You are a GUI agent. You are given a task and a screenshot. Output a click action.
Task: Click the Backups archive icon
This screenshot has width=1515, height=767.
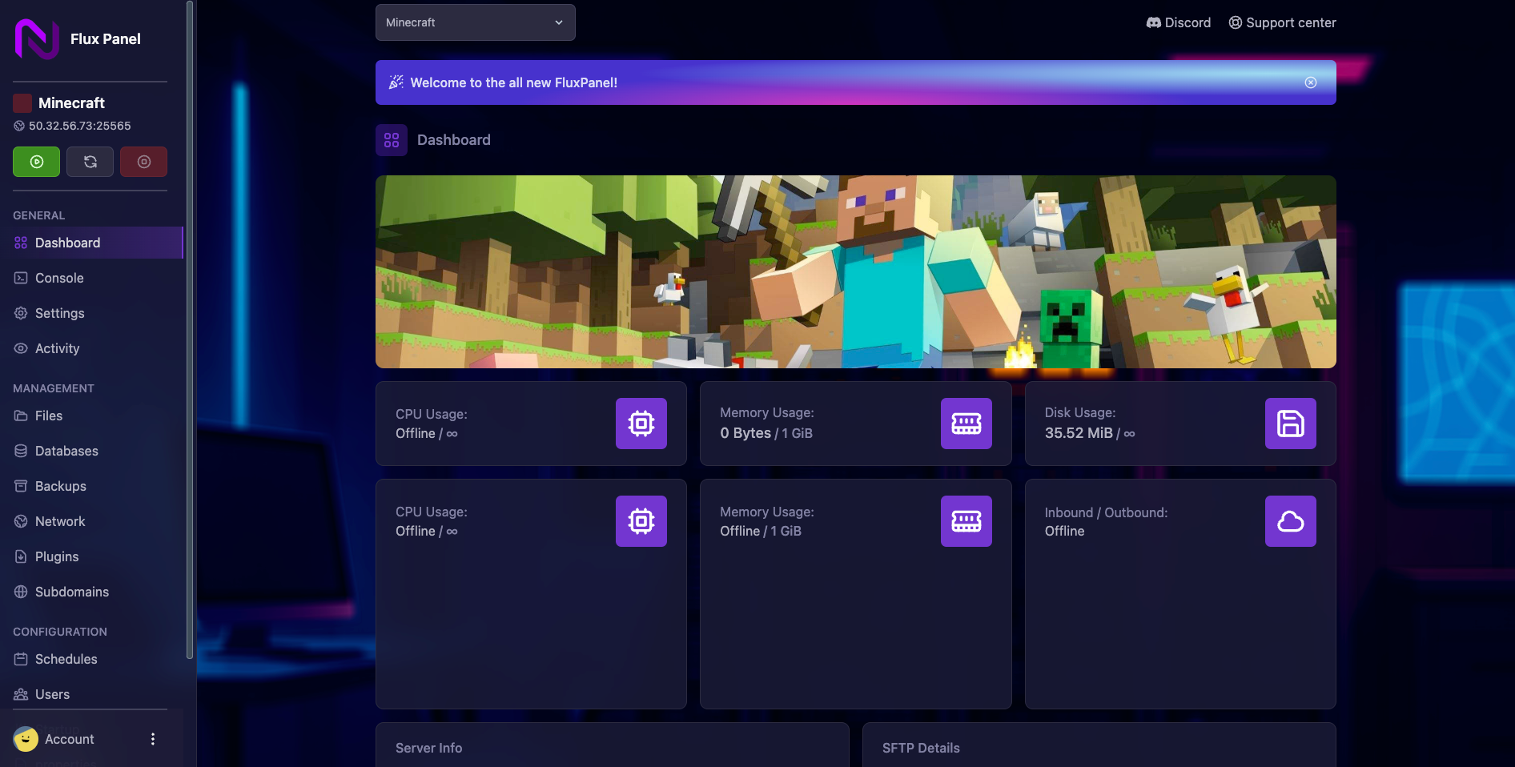point(21,486)
